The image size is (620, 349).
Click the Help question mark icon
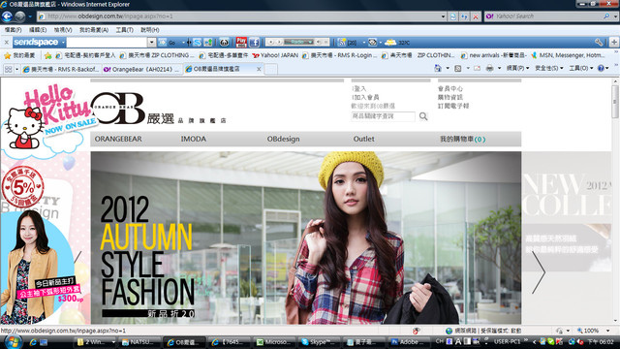coord(601,68)
